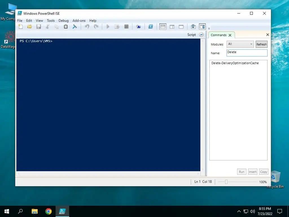289x217 pixels.
Task: Open the Debug menu
Action: pyautogui.click(x=64, y=21)
